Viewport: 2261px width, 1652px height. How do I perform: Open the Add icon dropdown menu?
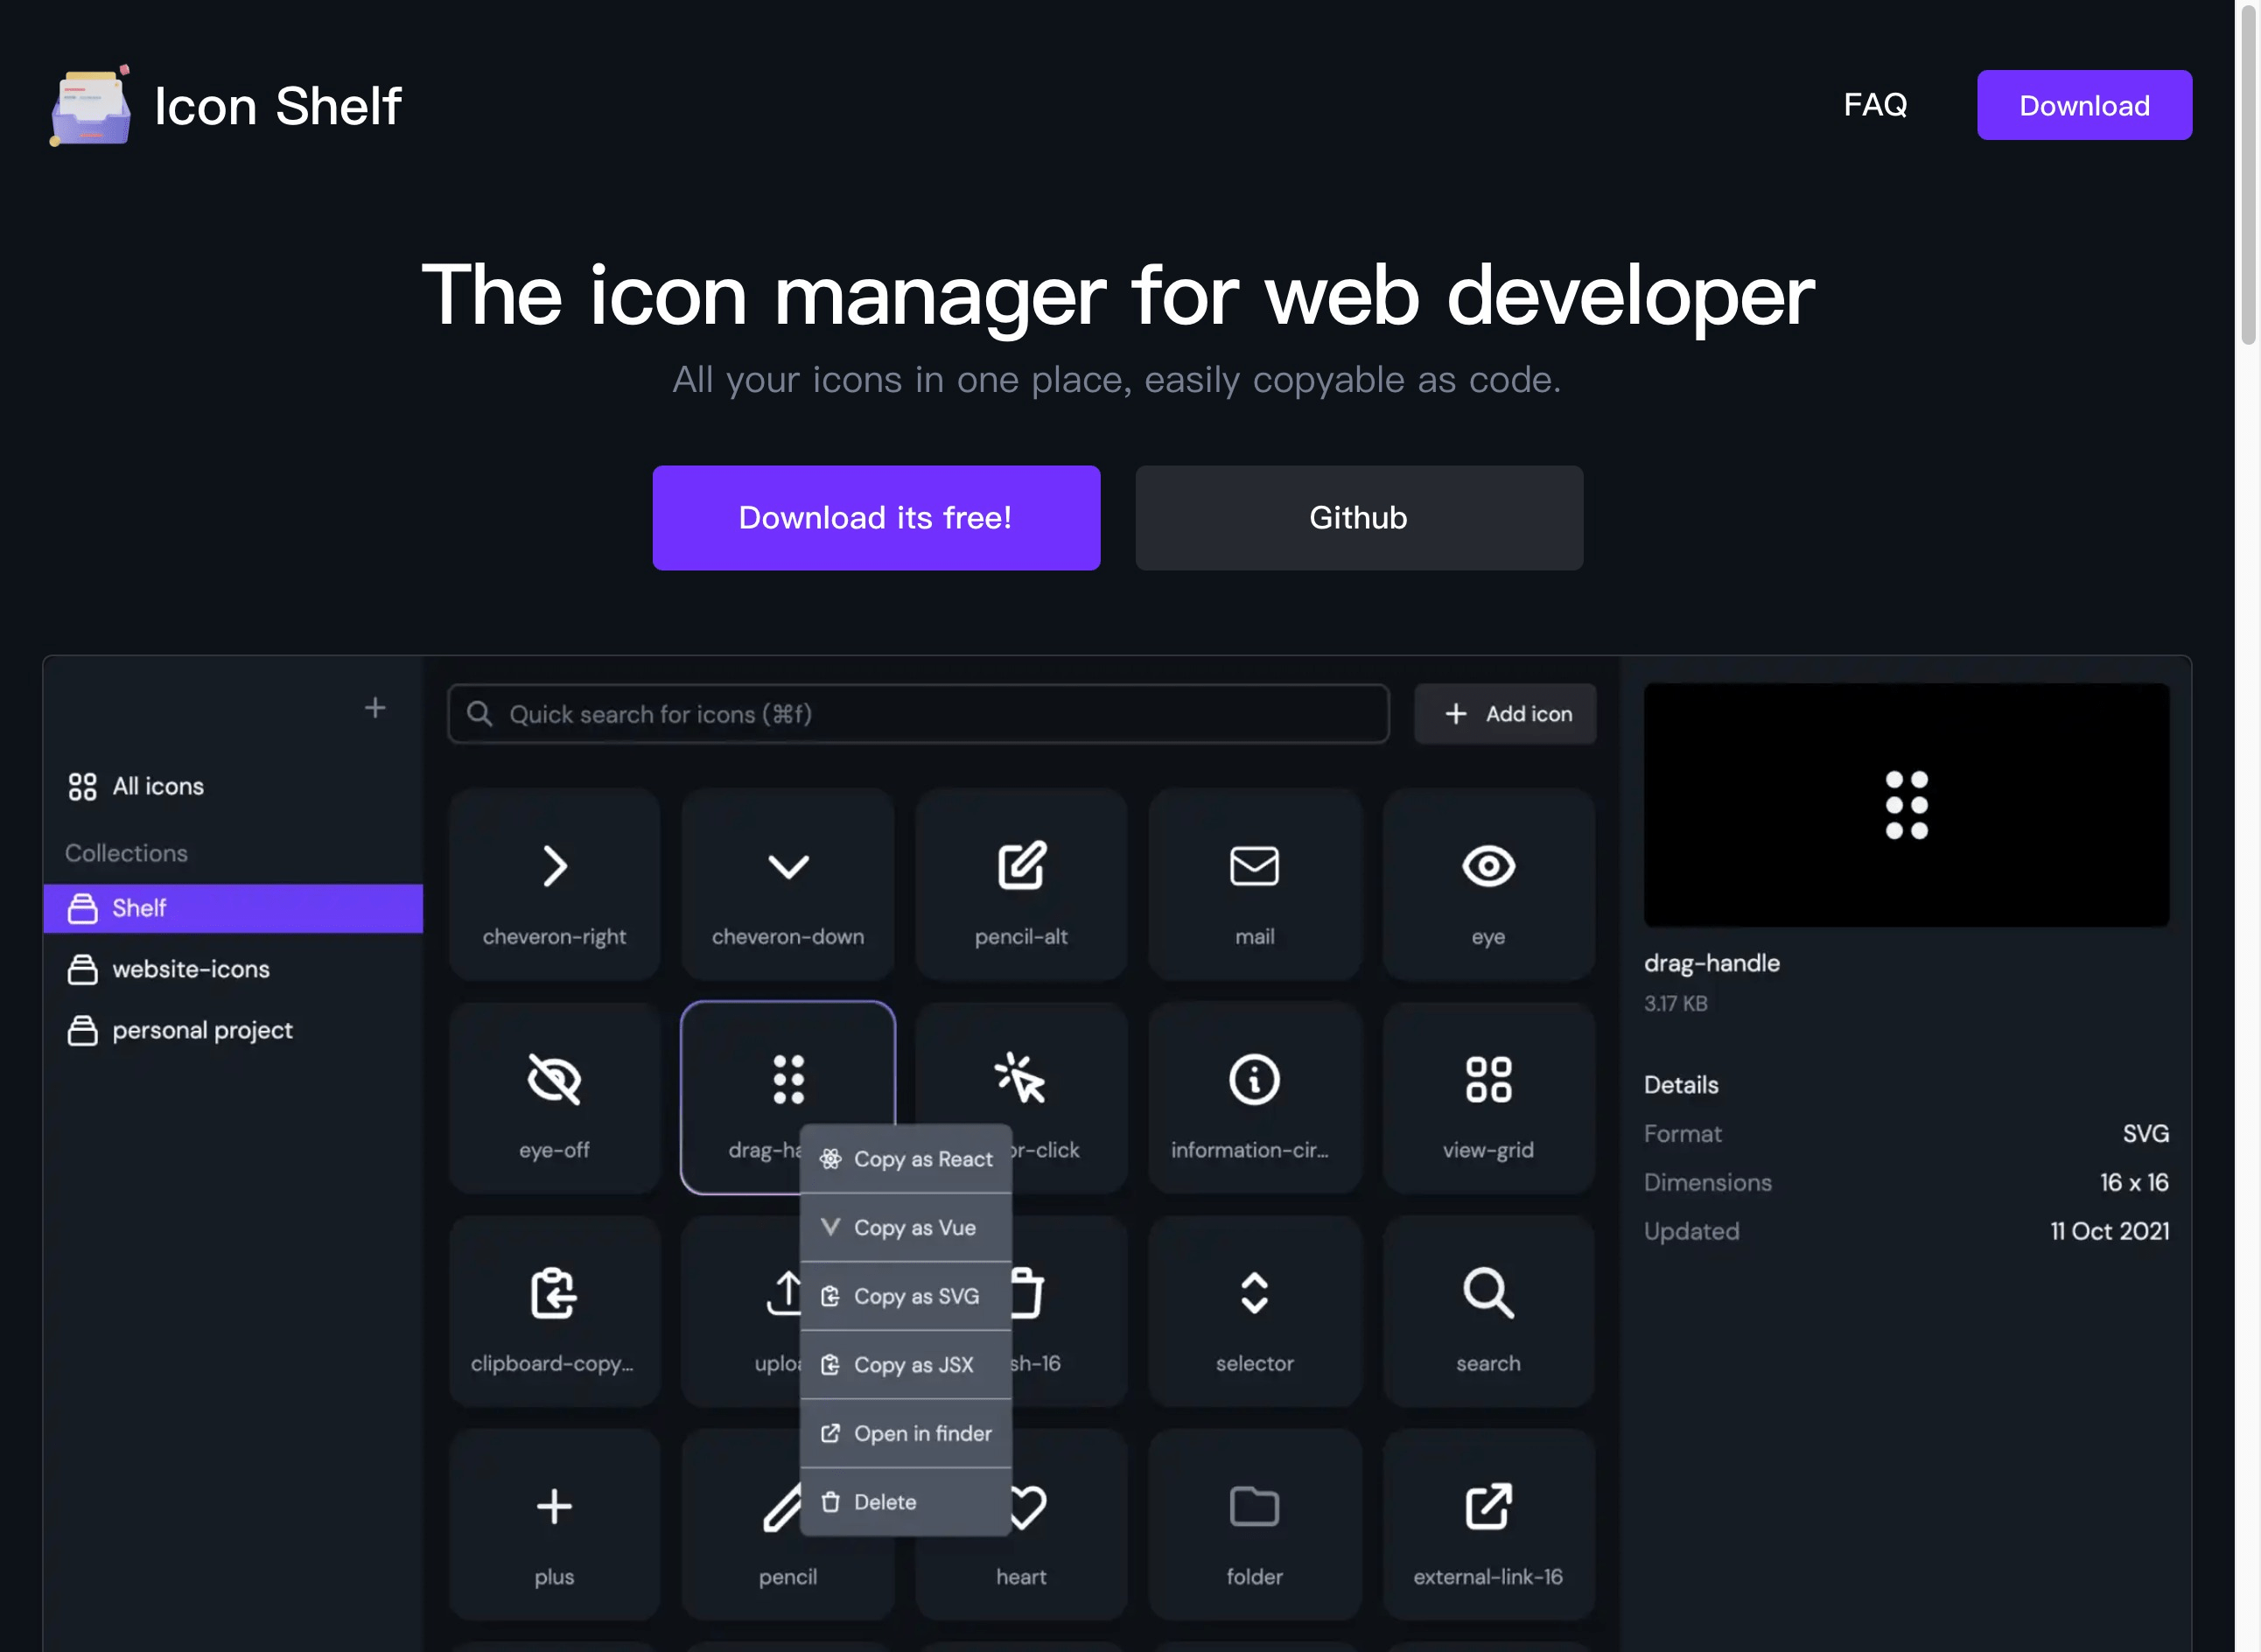pyautogui.click(x=1504, y=713)
